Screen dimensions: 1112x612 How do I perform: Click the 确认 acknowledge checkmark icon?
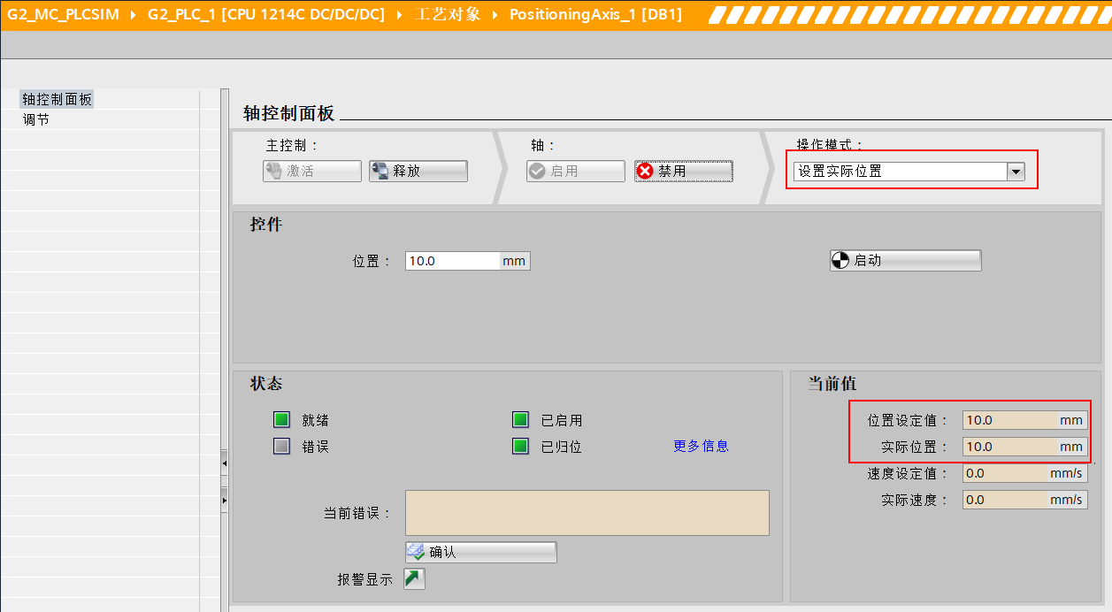(x=415, y=551)
